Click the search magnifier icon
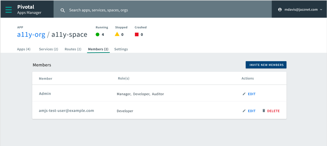Viewport: 327px width, 146px height. point(63,10)
